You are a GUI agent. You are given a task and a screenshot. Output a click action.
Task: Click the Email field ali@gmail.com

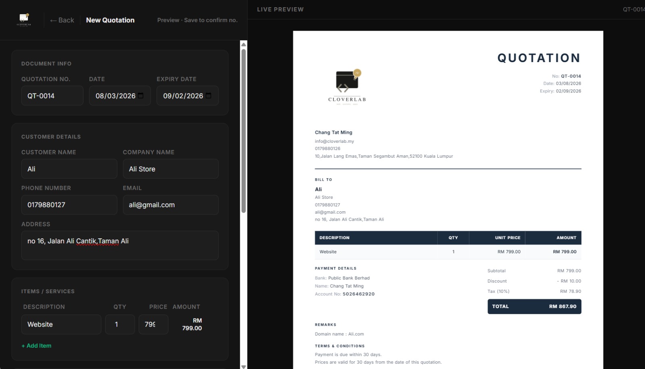[x=171, y=205]
